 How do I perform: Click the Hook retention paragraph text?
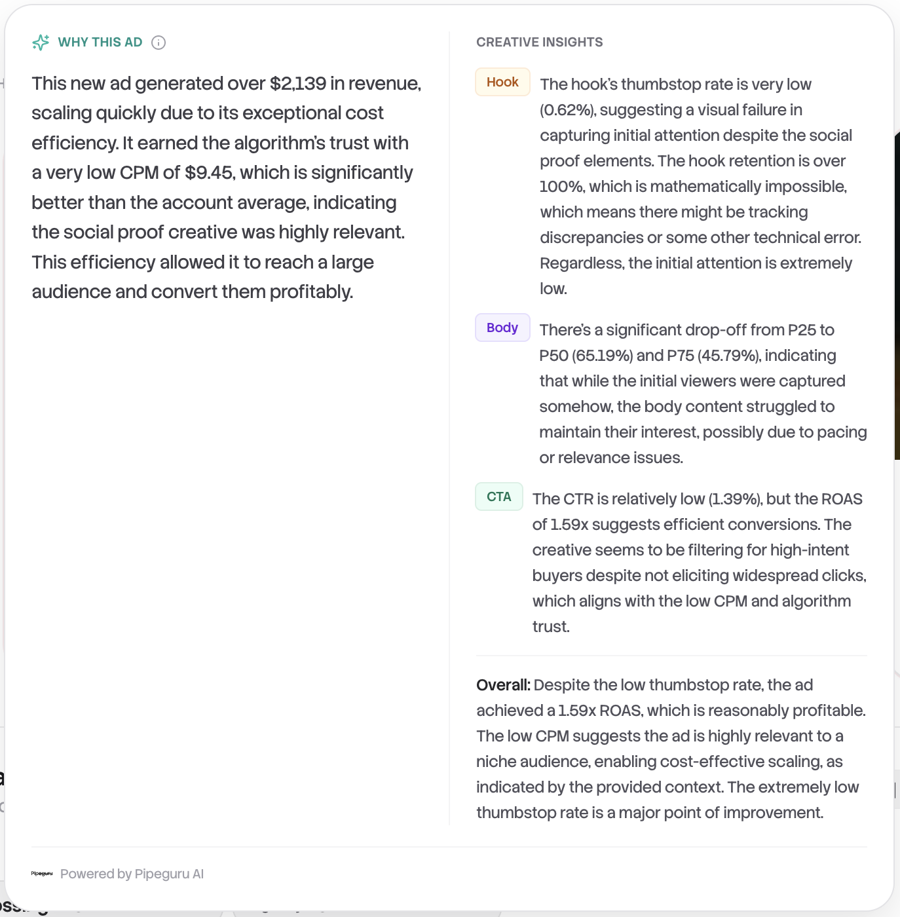pos(700,186)
